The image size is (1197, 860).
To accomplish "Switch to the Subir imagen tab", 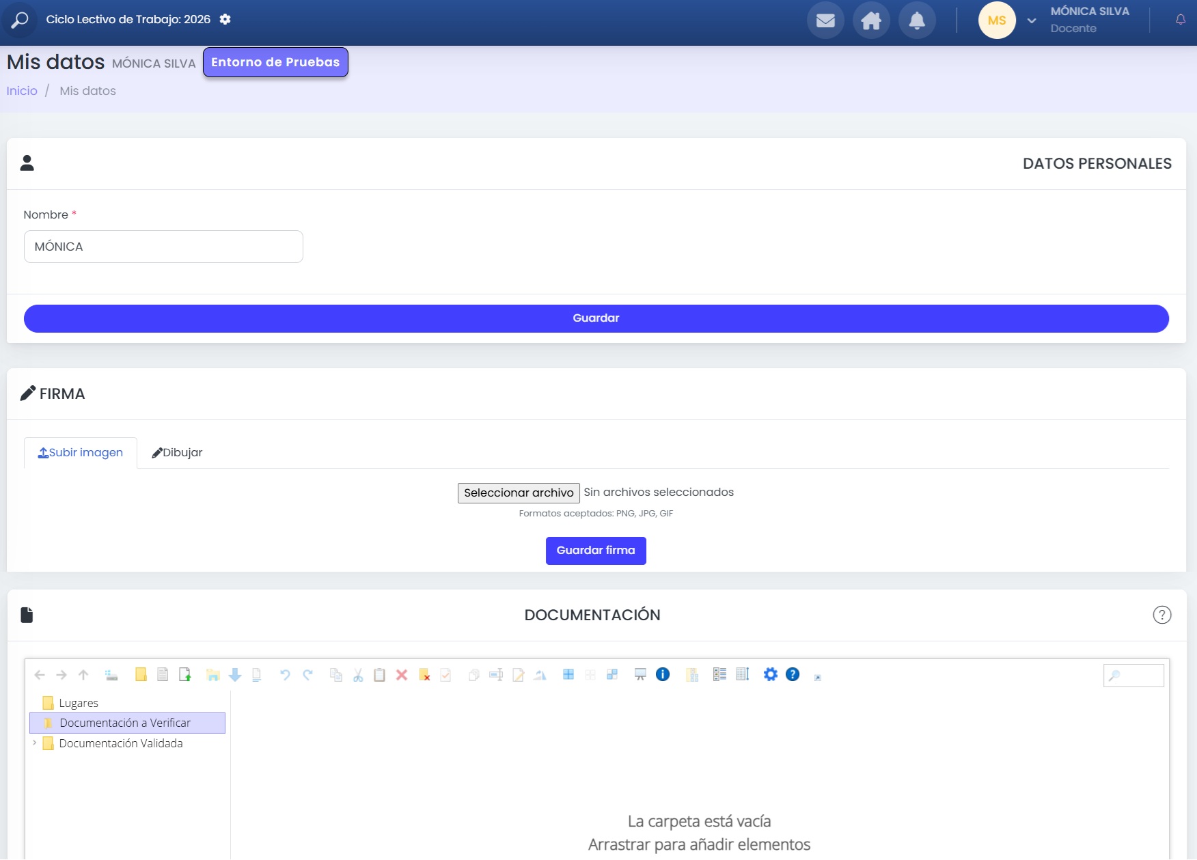I will tap(81, 453).
